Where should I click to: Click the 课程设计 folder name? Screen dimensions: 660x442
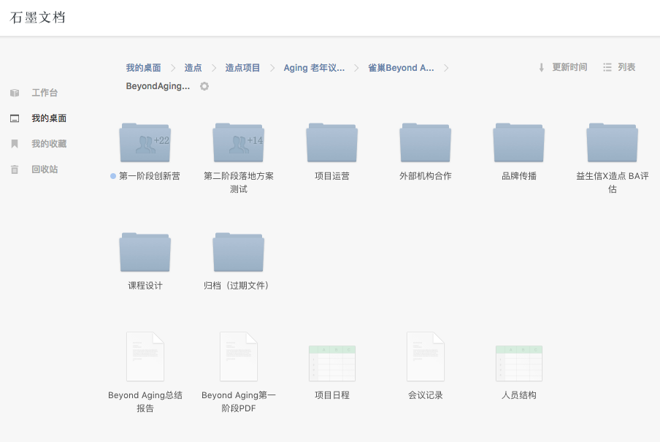(x=145, y=286)
